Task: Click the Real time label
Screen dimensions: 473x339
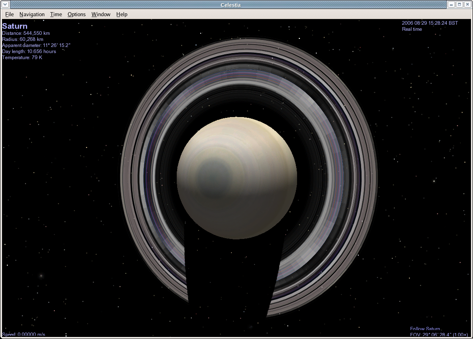Action: tap(412, 29)
